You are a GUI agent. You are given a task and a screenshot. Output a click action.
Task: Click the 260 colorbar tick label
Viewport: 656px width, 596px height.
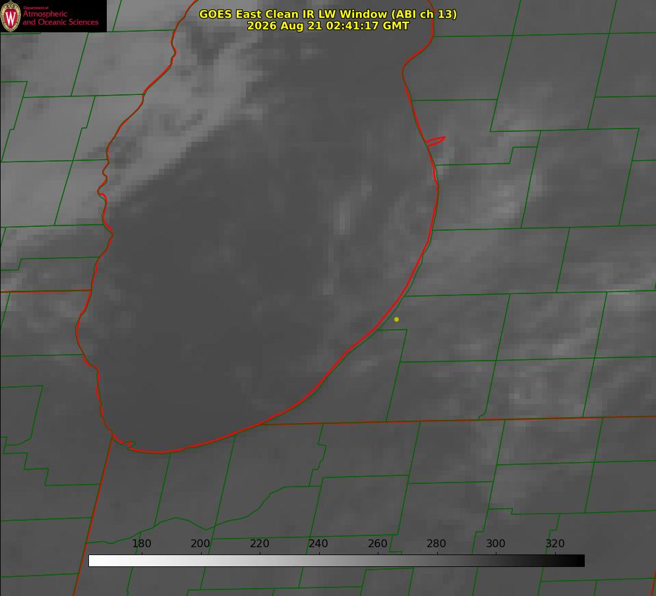click(377, 543)
